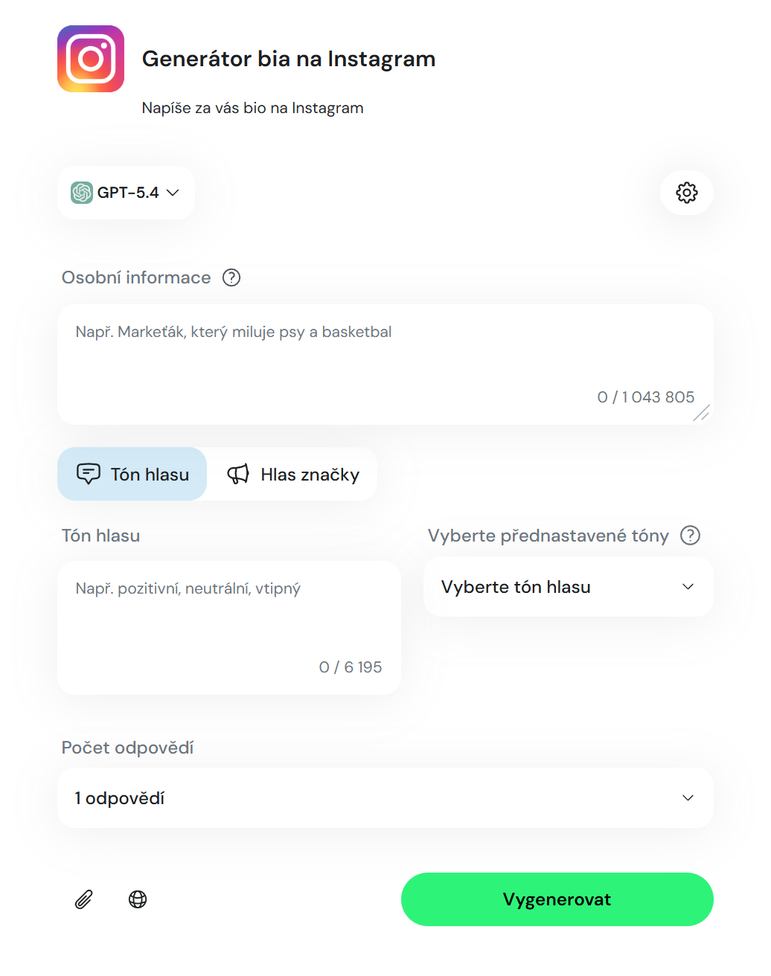
Task: Expand the 1 odpovědí count dropdown
Action: pos(385,798)
